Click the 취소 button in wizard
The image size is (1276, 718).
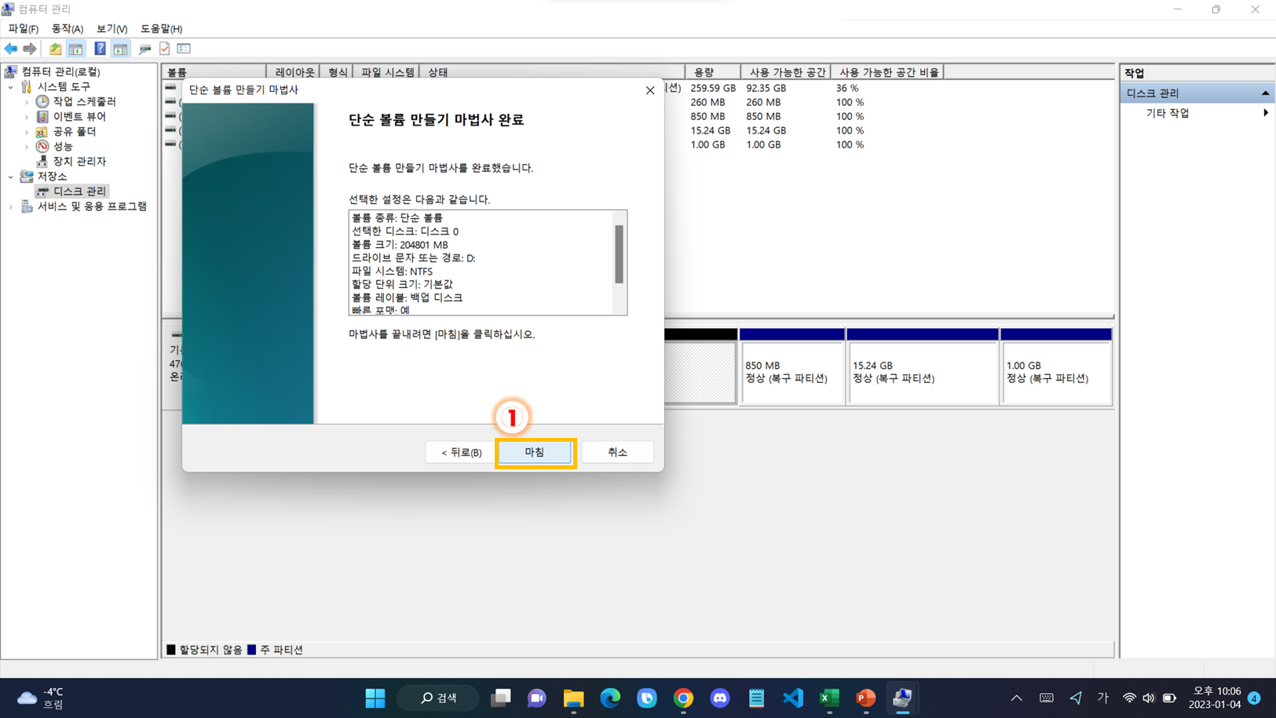pos(617,452)
